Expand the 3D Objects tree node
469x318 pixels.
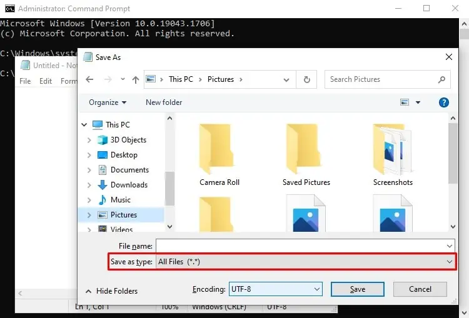(x=89, y=140)
